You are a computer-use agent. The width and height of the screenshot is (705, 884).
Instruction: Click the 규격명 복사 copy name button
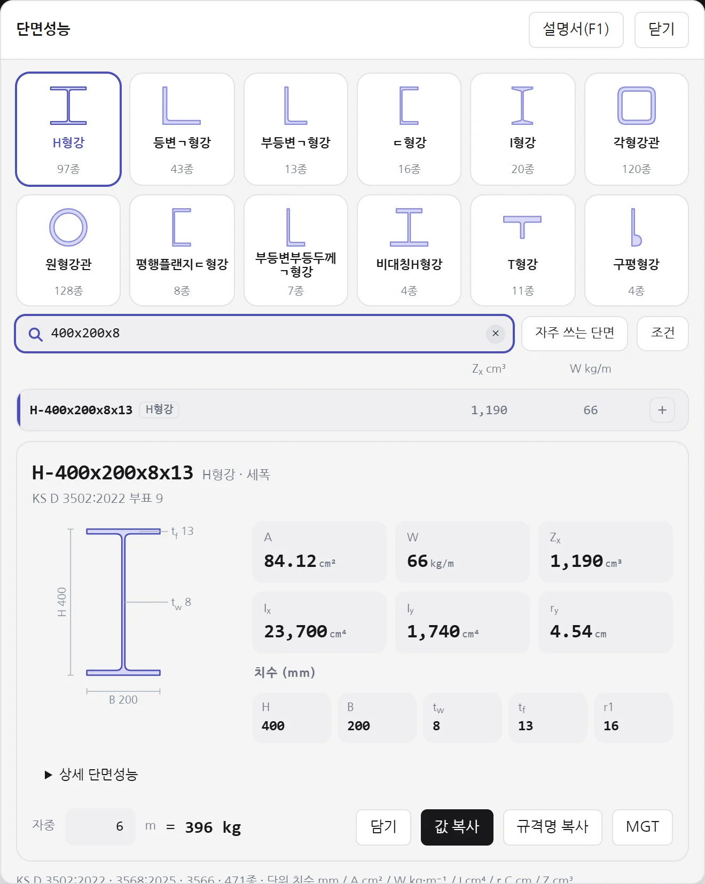pyautogui.click(x=553, y=827)
